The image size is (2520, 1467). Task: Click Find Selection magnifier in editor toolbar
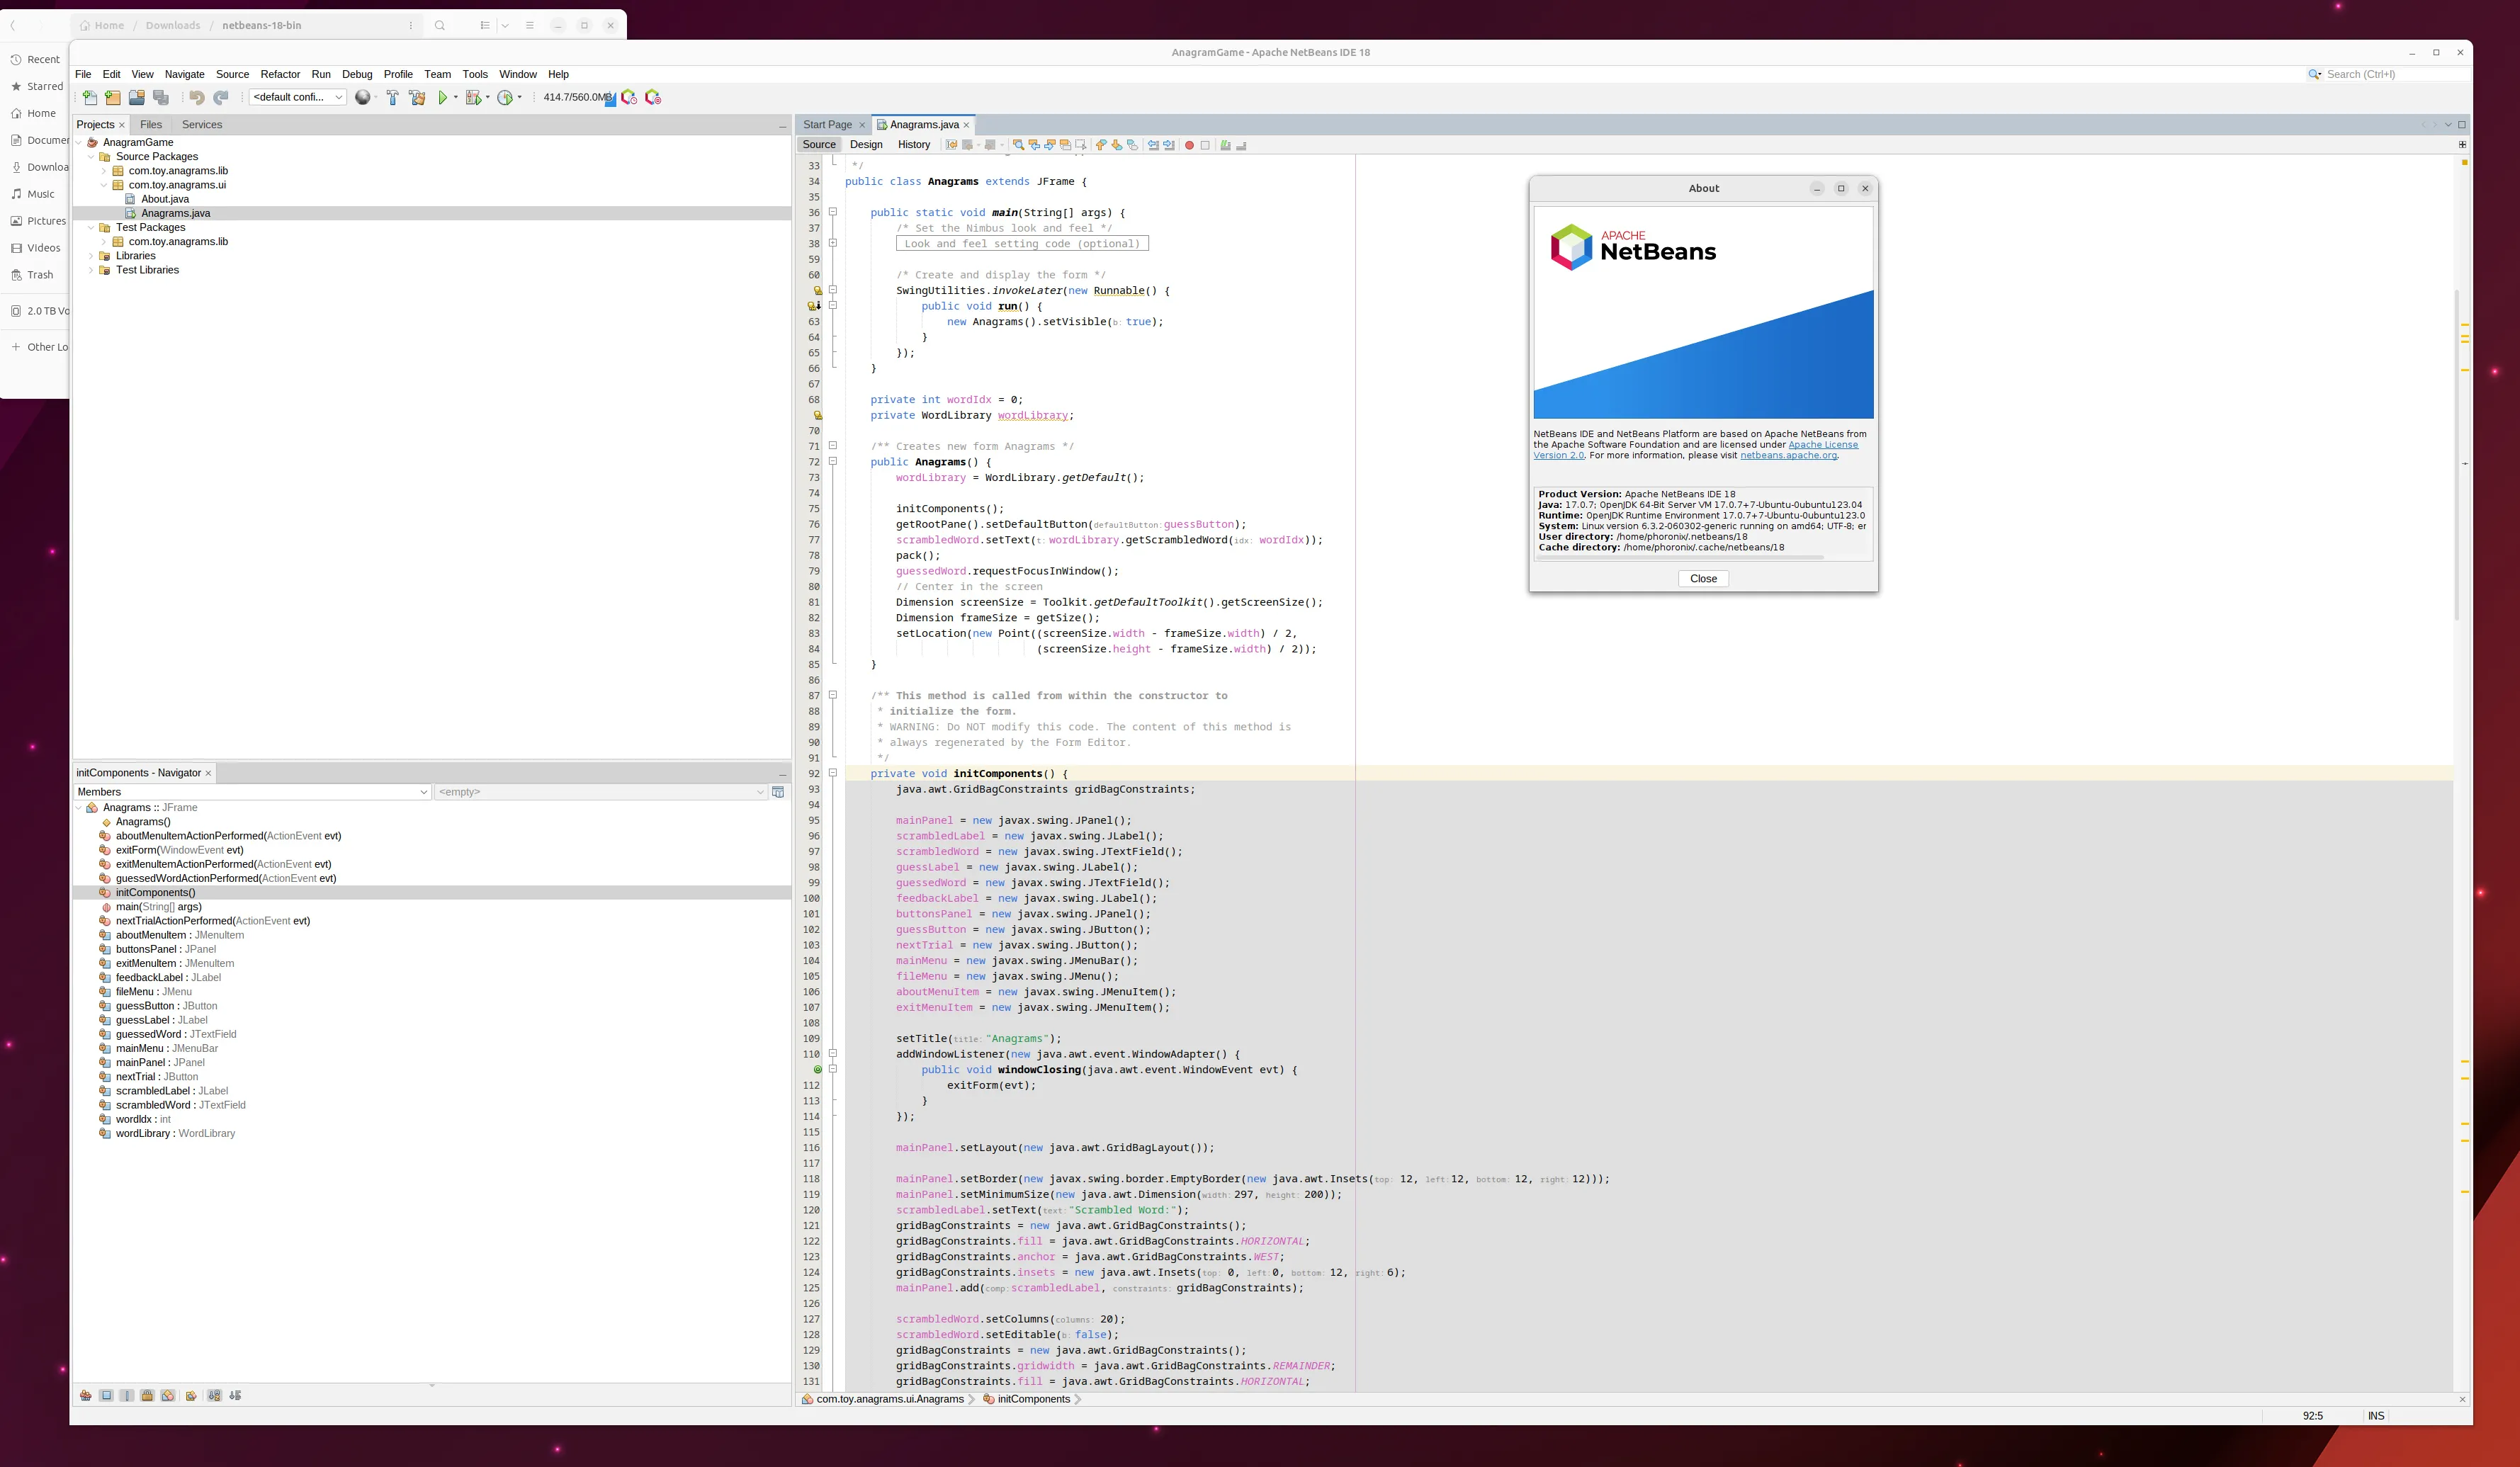[1018, 145]
